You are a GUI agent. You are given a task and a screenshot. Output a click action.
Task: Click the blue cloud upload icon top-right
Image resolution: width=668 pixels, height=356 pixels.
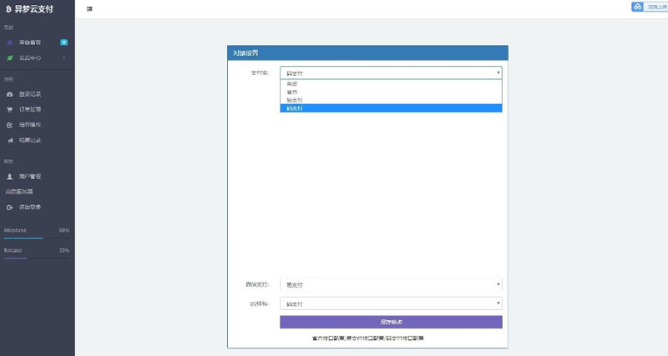[637, 7]
